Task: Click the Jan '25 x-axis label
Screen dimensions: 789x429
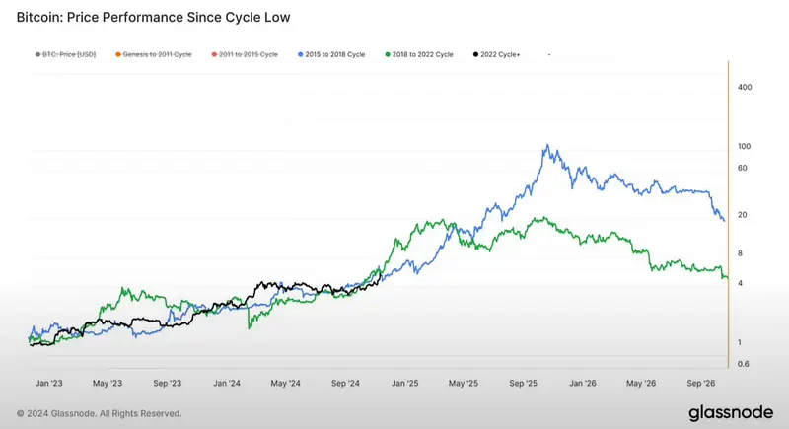Action: [x=405, y=383]
